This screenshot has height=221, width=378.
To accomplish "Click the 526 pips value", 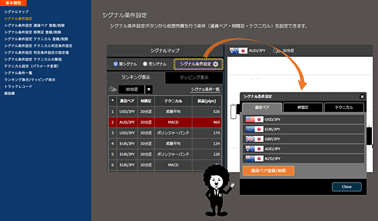I will [x=216, y=111].
